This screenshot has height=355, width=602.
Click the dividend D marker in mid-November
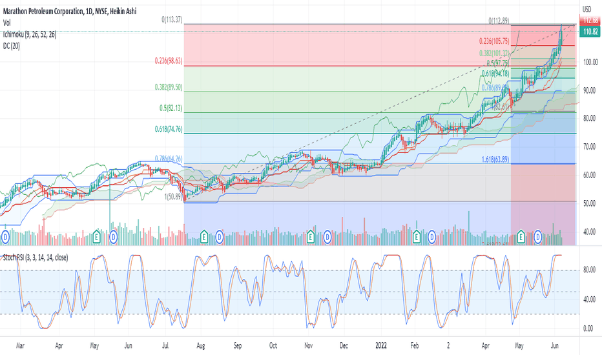click(327, 237)
